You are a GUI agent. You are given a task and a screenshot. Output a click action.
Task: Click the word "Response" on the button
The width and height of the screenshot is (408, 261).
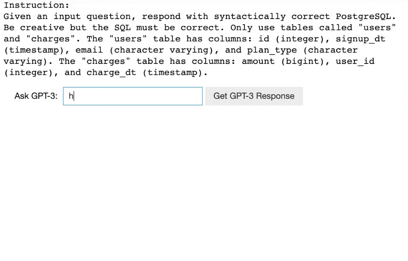pyautogui.click(x=275, y=96)
